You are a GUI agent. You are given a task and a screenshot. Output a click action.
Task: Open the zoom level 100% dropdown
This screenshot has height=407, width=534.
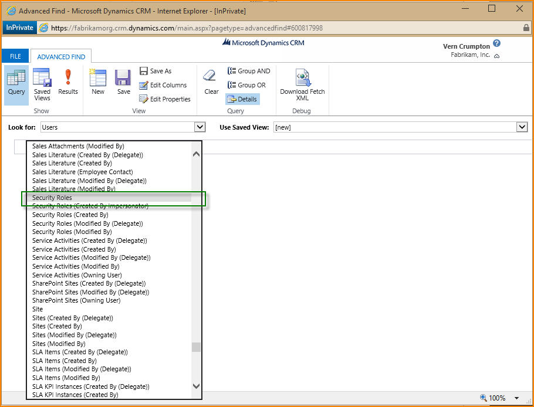coord(516,398)
